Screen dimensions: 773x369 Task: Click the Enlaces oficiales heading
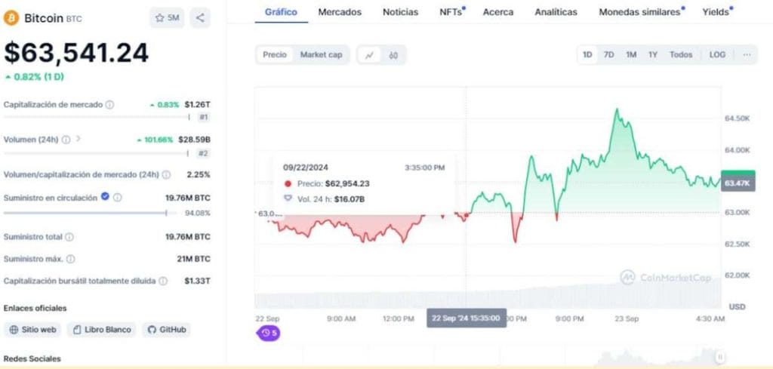[x=35, y=308]
